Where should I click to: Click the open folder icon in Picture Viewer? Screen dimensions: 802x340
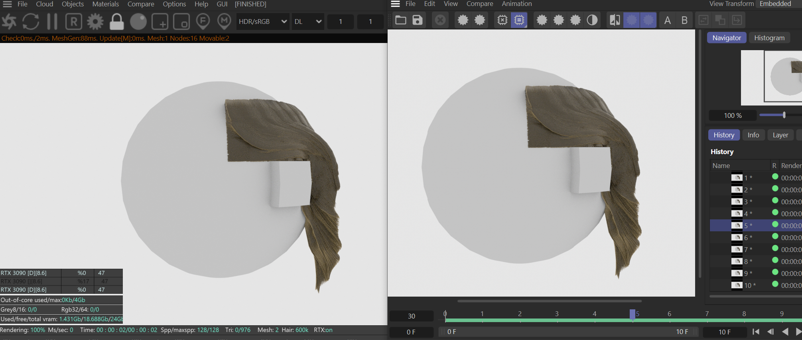click(x=401, y=20)
